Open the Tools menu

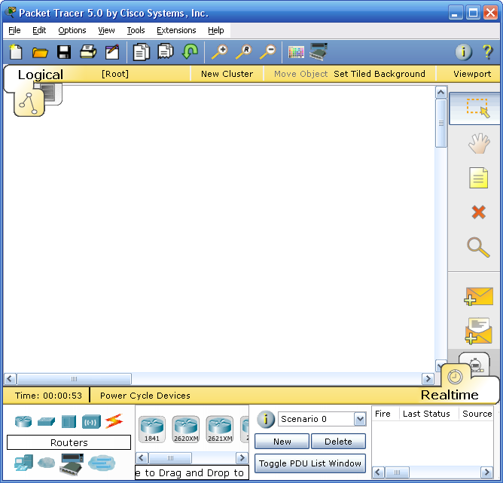136,30
